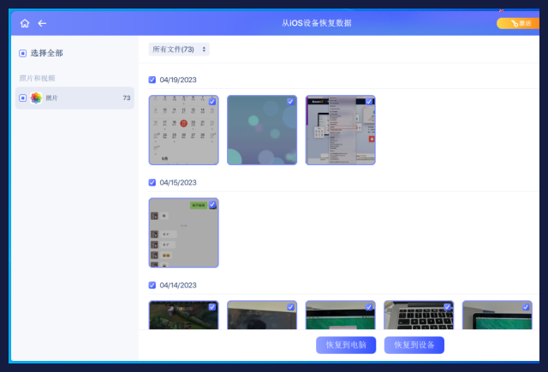548x372 pixels.
Task: Select the 照片 item showing 73 files
Action: pos(75,98)
